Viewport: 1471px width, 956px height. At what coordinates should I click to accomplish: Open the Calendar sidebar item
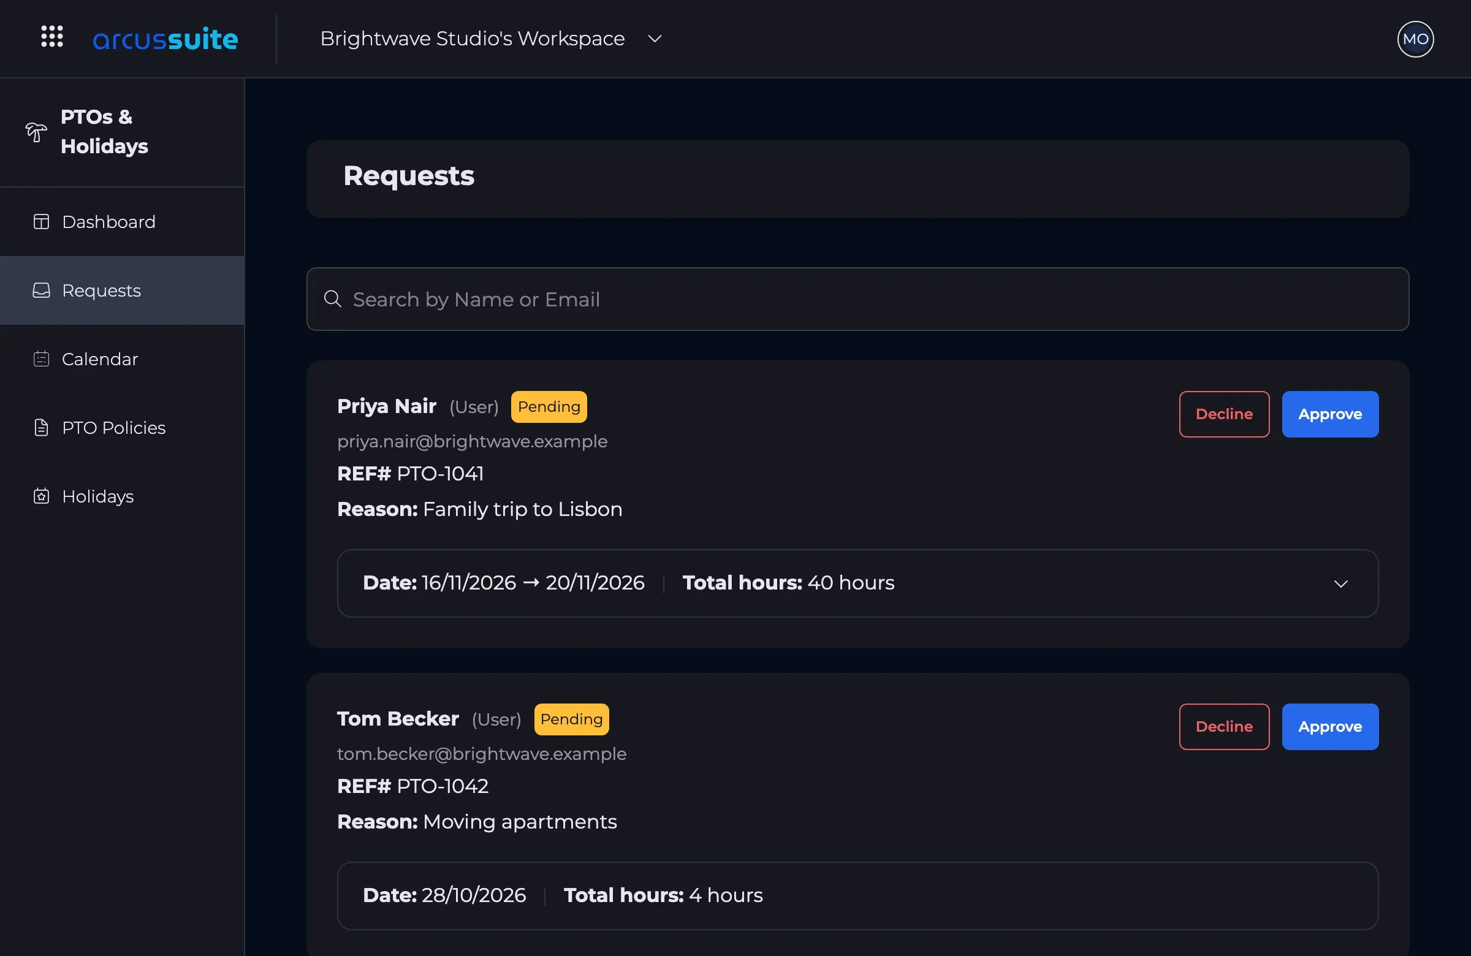123,359
